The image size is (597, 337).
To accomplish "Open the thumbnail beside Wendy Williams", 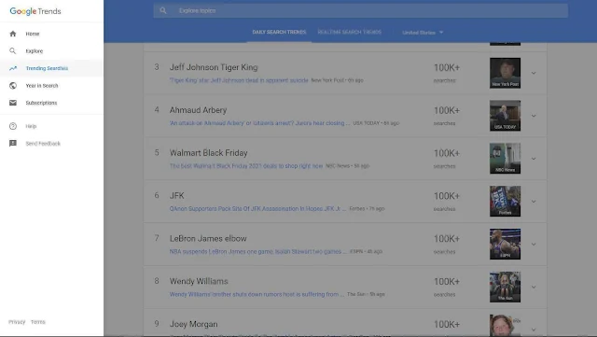I will click(505, 288).
